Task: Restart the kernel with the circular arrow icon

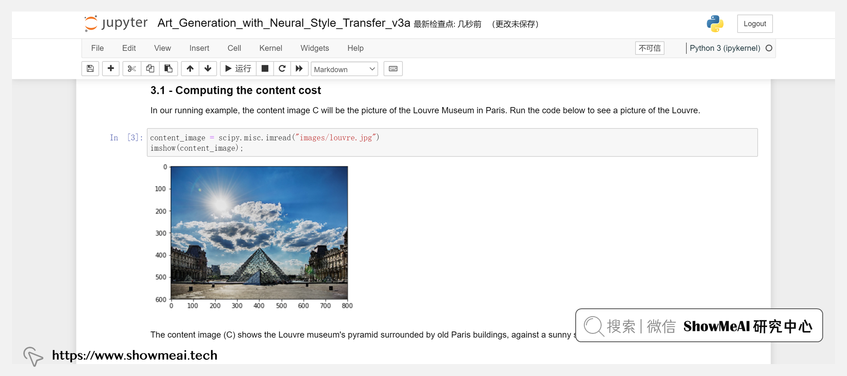Action: [x=282, y=69]
